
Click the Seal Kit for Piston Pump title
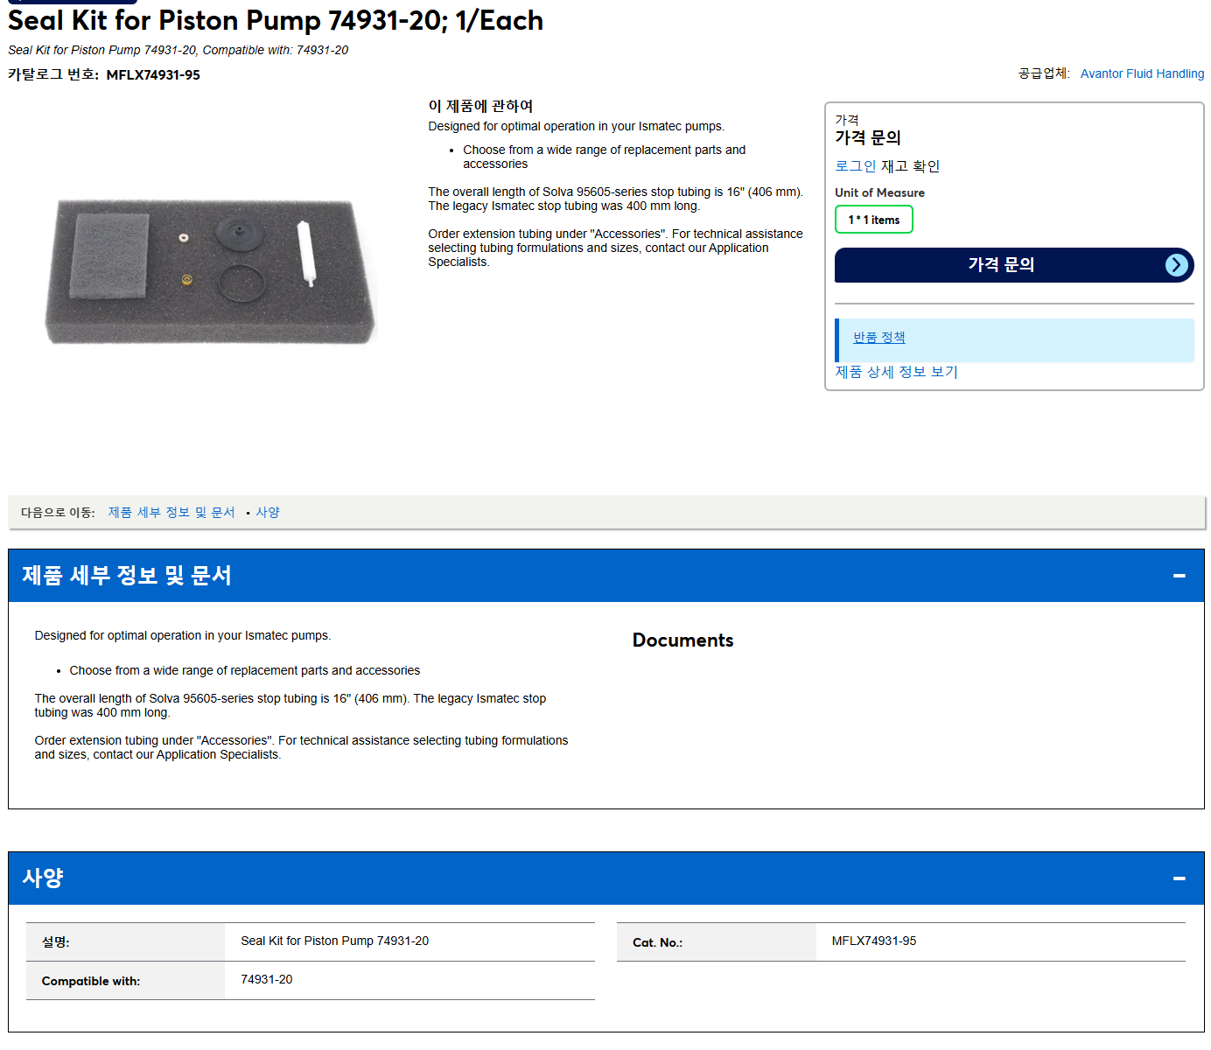(x=276, y=20)
